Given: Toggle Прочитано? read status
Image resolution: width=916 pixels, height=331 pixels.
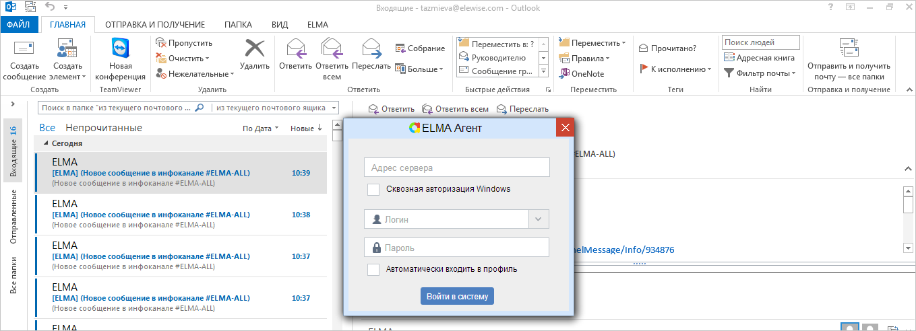Looking at the screenshot, I should pyautogui.click(x=667, y=48).
